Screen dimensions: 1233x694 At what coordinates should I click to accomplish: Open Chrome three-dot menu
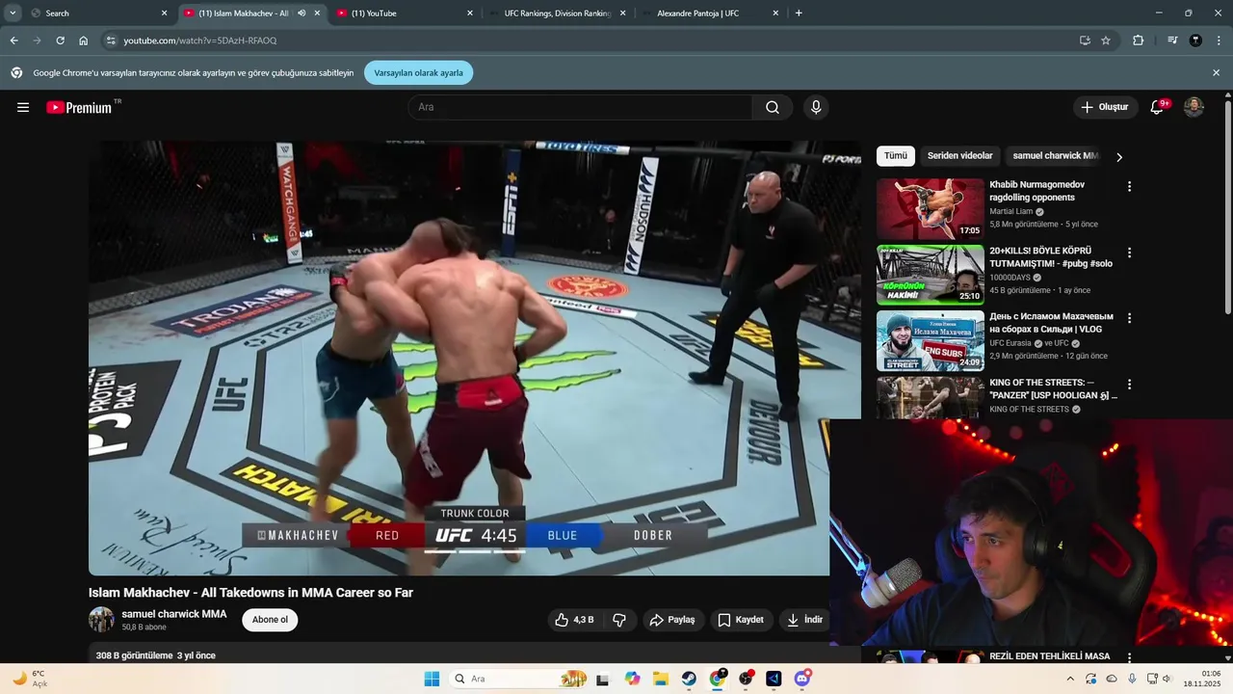(1219, 40)
